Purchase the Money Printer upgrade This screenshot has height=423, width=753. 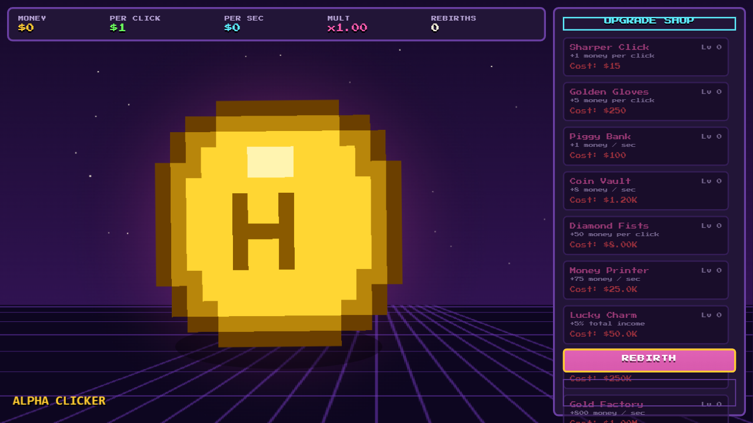click(x=646, y=280)
